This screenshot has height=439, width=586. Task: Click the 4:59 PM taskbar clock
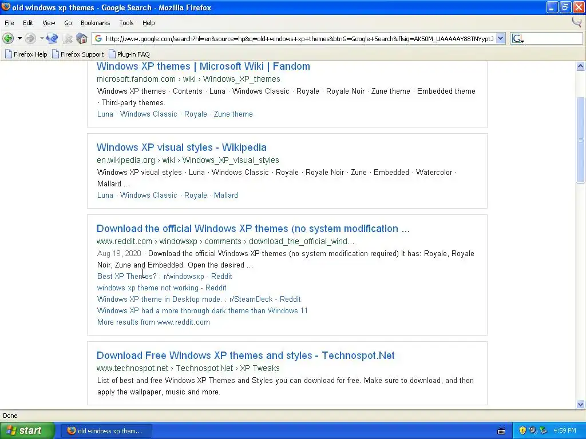pos(565,431)
